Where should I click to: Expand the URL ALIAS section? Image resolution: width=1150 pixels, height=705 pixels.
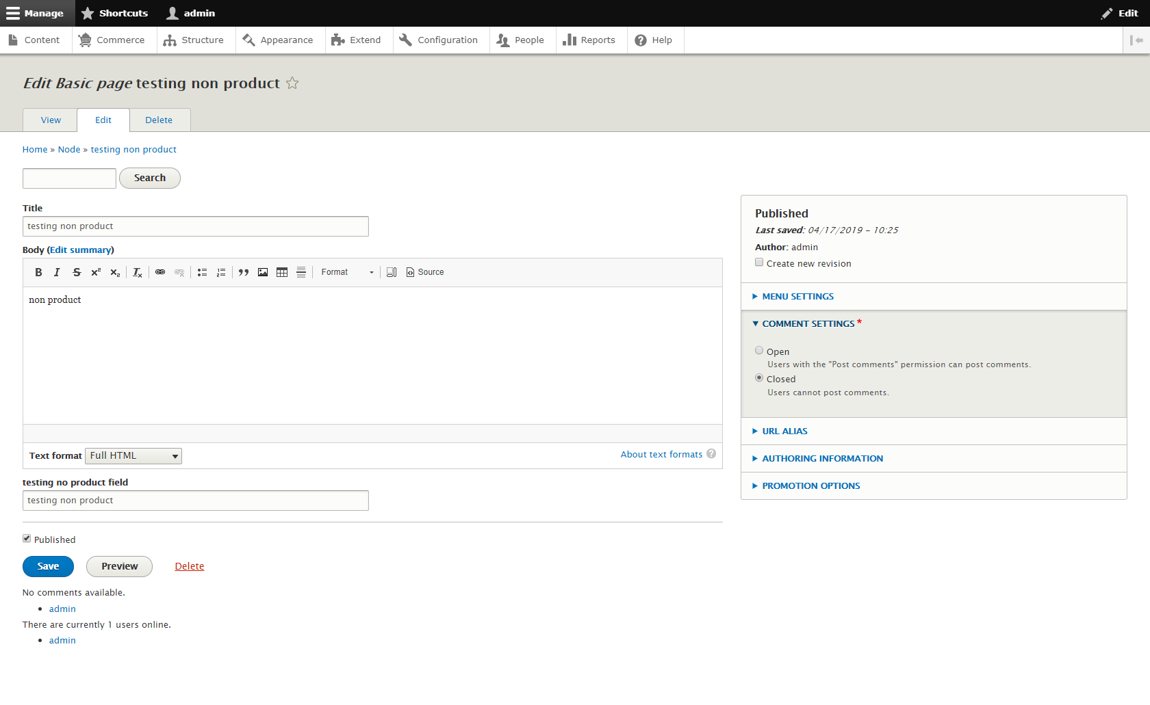784,431
